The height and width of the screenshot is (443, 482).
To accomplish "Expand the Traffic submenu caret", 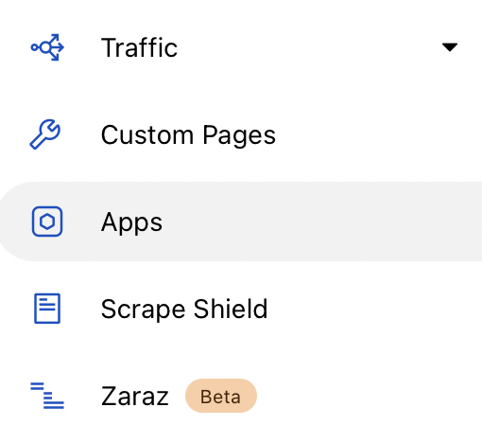I will point(450,47).
